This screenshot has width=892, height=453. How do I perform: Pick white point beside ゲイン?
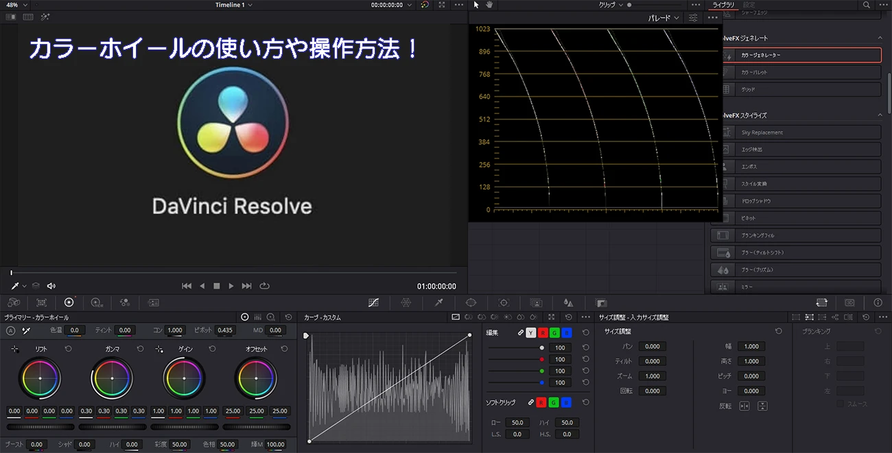point(159,349)
